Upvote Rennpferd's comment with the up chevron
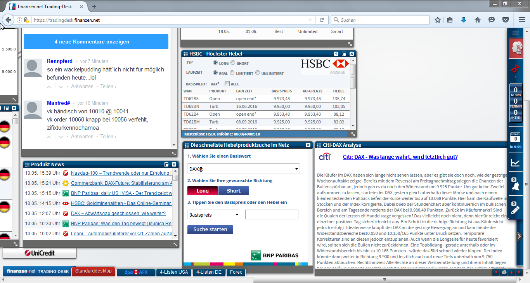This screenshot has width=530, height=283. click(49, 87)
